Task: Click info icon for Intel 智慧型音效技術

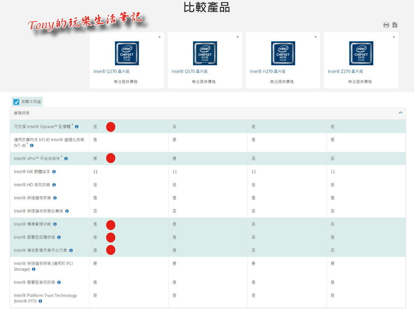Action: (x=59, y=283)
